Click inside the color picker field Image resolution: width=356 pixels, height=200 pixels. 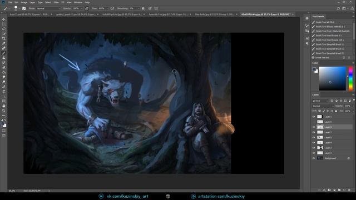click(333, 78)
